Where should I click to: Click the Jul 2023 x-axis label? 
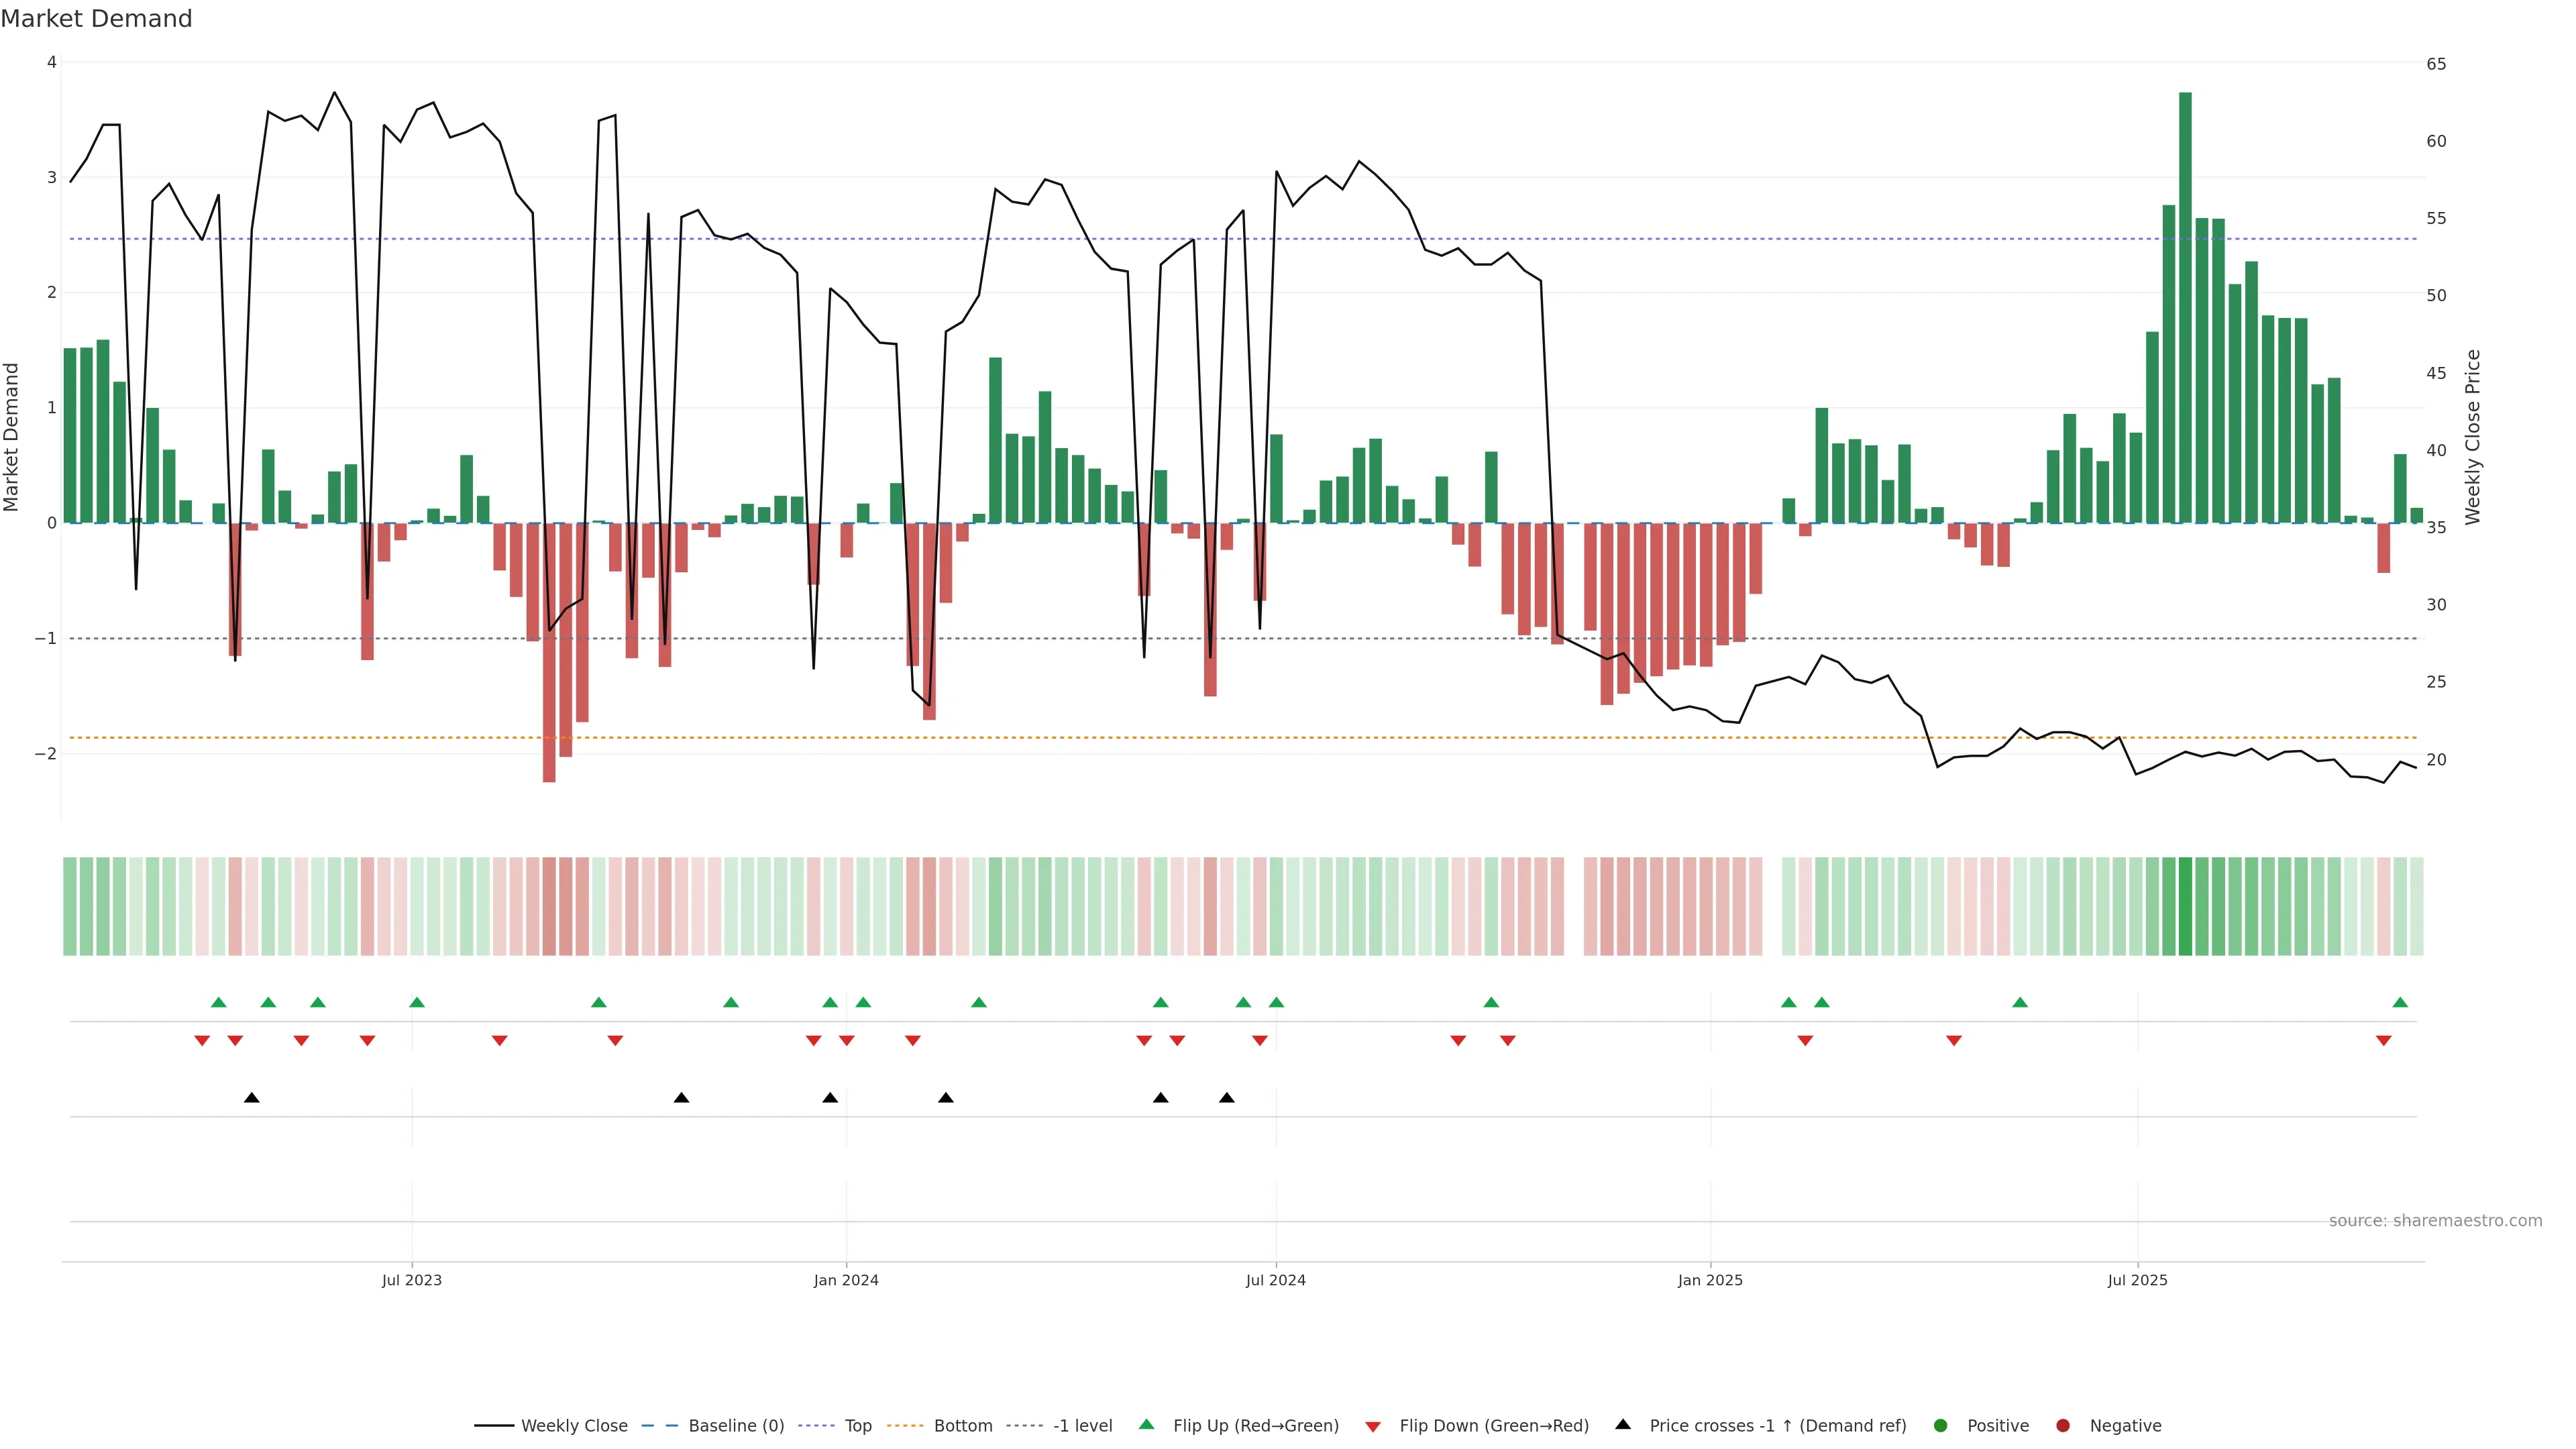[411, 1280]
